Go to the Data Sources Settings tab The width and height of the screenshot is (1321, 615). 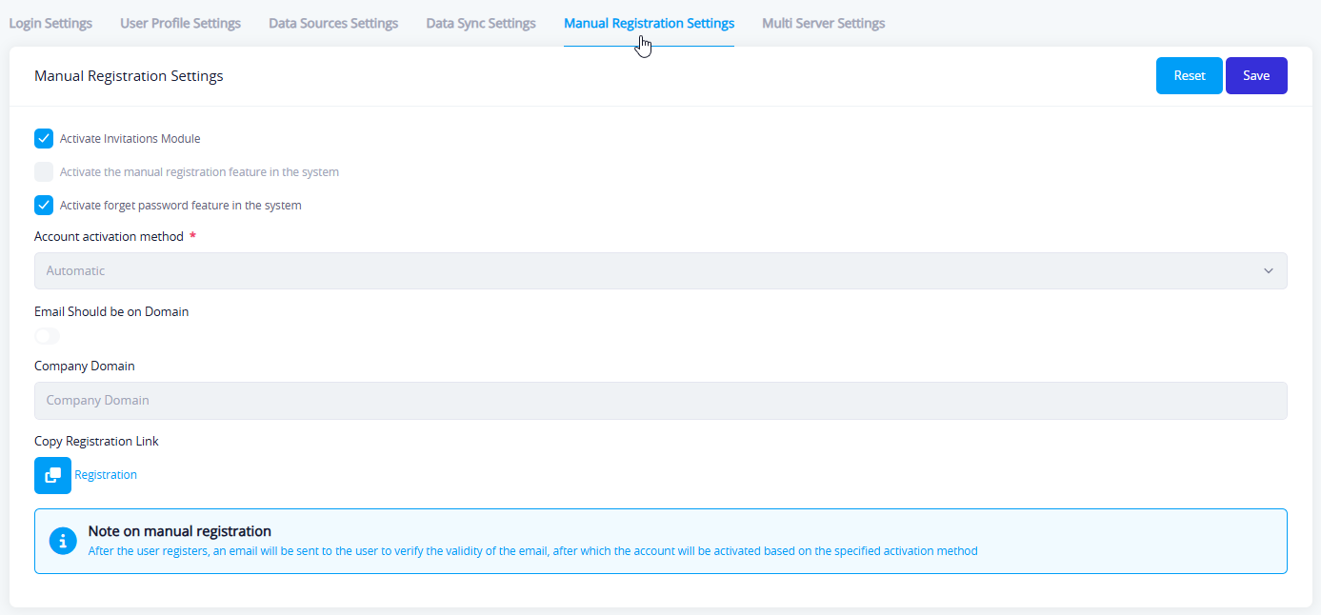(333, 23)
